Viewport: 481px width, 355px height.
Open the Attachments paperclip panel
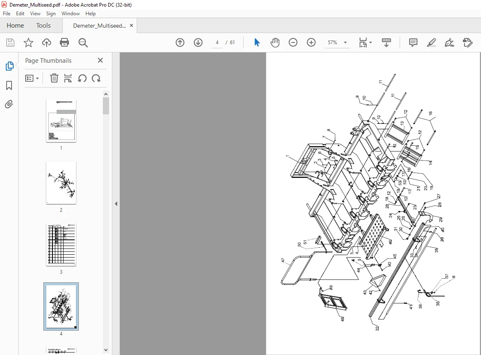pos(9,104)
